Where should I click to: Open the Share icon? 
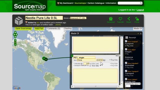click(x=129, y=19)
